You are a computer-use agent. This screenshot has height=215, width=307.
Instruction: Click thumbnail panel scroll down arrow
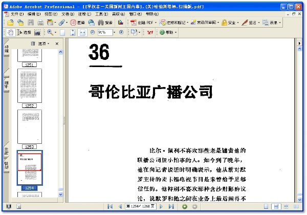[60, 195]
